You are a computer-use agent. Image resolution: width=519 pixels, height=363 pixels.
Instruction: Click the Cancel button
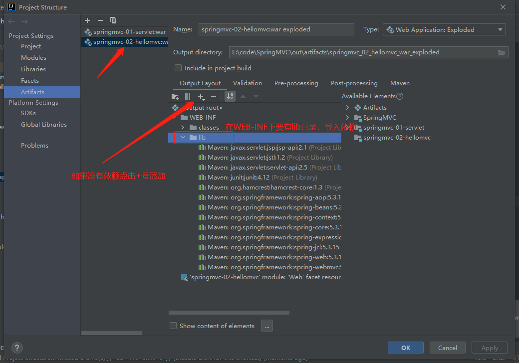tap(448, 348)
